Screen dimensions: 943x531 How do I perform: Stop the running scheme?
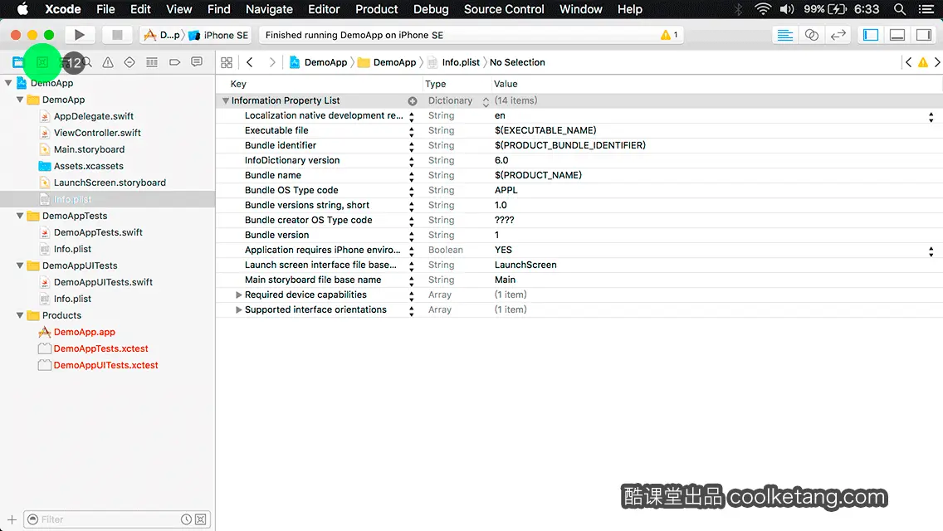tap(117, 35)
